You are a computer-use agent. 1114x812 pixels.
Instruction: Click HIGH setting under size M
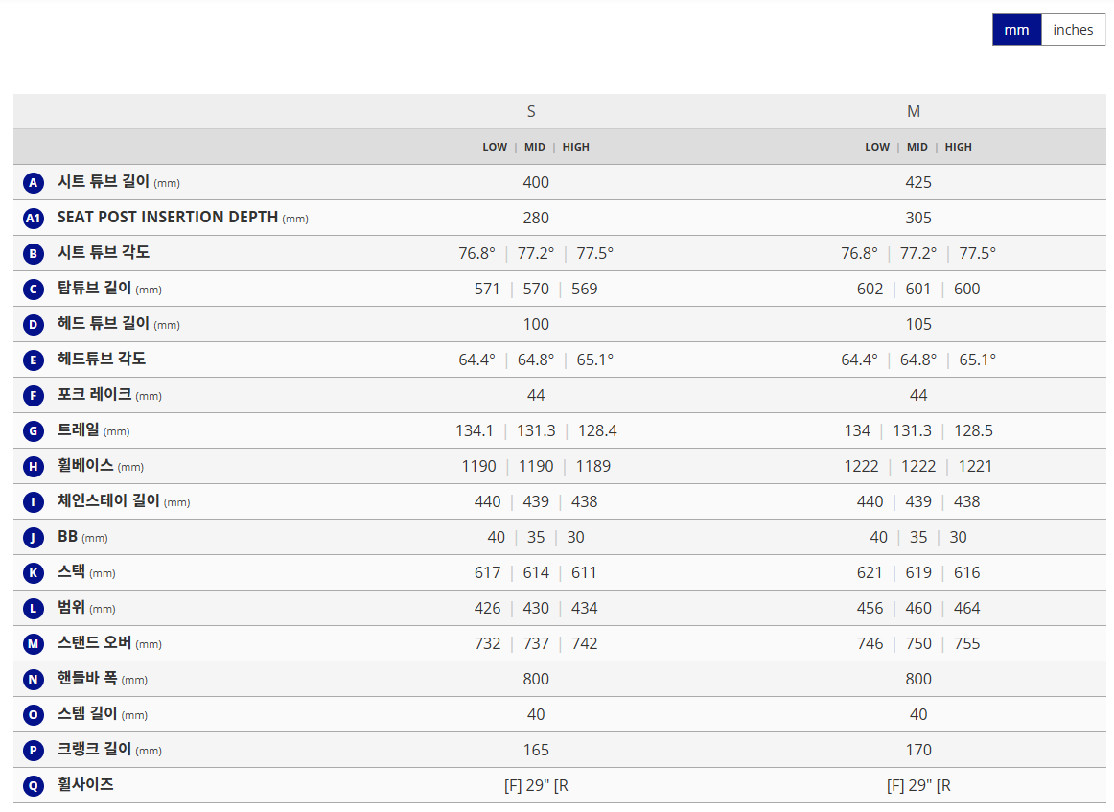pos(958,147)
